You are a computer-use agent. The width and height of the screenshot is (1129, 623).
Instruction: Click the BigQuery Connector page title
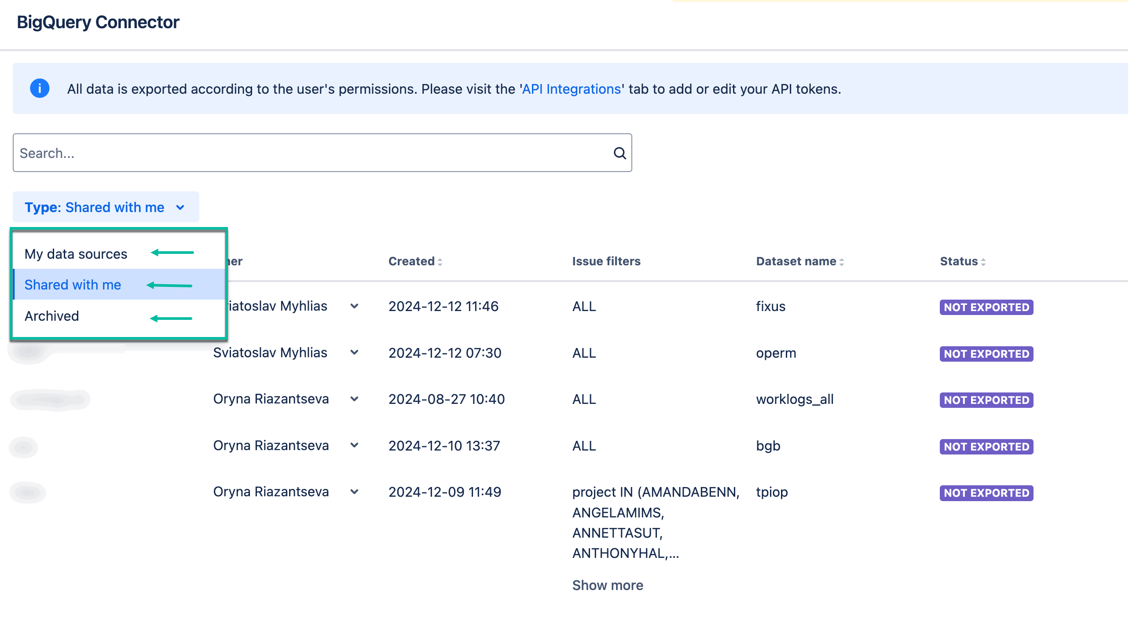(98, 22)
